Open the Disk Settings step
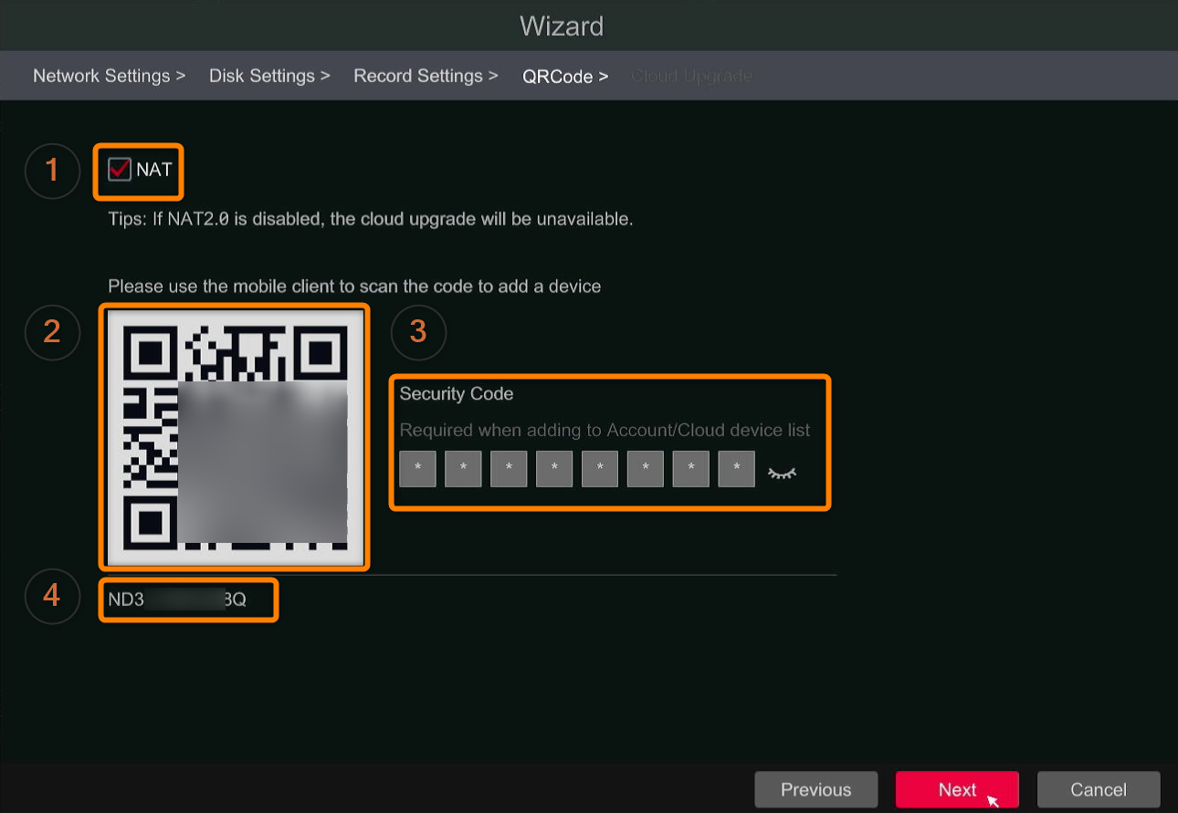Viewport: 1178px width, 813px height. [269, 76]
